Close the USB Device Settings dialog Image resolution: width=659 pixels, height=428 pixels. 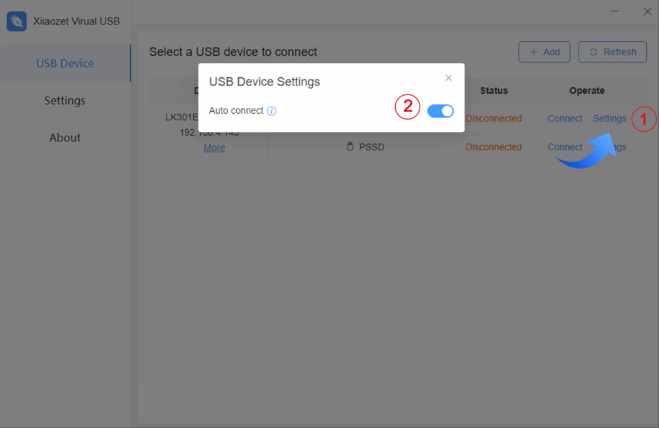tap(449, 78)
